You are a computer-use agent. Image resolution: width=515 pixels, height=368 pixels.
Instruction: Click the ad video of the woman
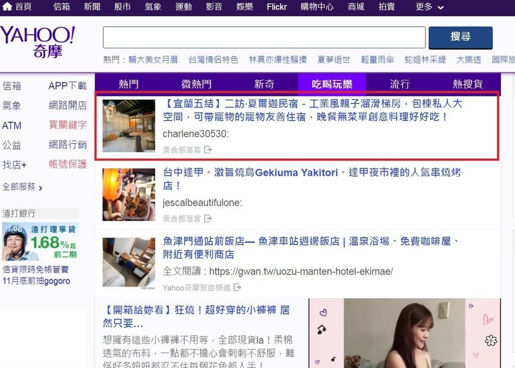[x=405, y=333]
